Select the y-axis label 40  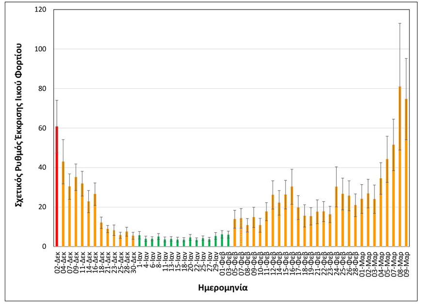point(42,168)
